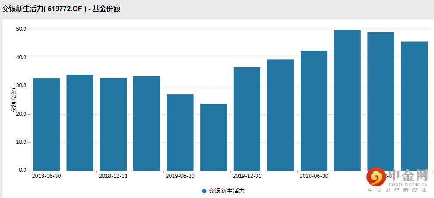The height and width of the screenshot is (198, 434).
Task: Click the chart title 交银新生活力 基金份额
Action: pyautogui.click(x=61, y=9)
